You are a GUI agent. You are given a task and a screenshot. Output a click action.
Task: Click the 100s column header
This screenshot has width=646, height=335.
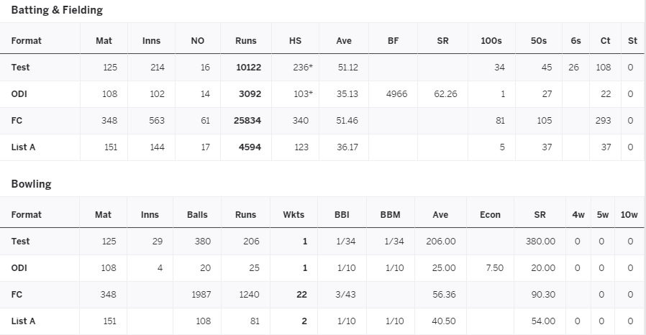point(491,41)
